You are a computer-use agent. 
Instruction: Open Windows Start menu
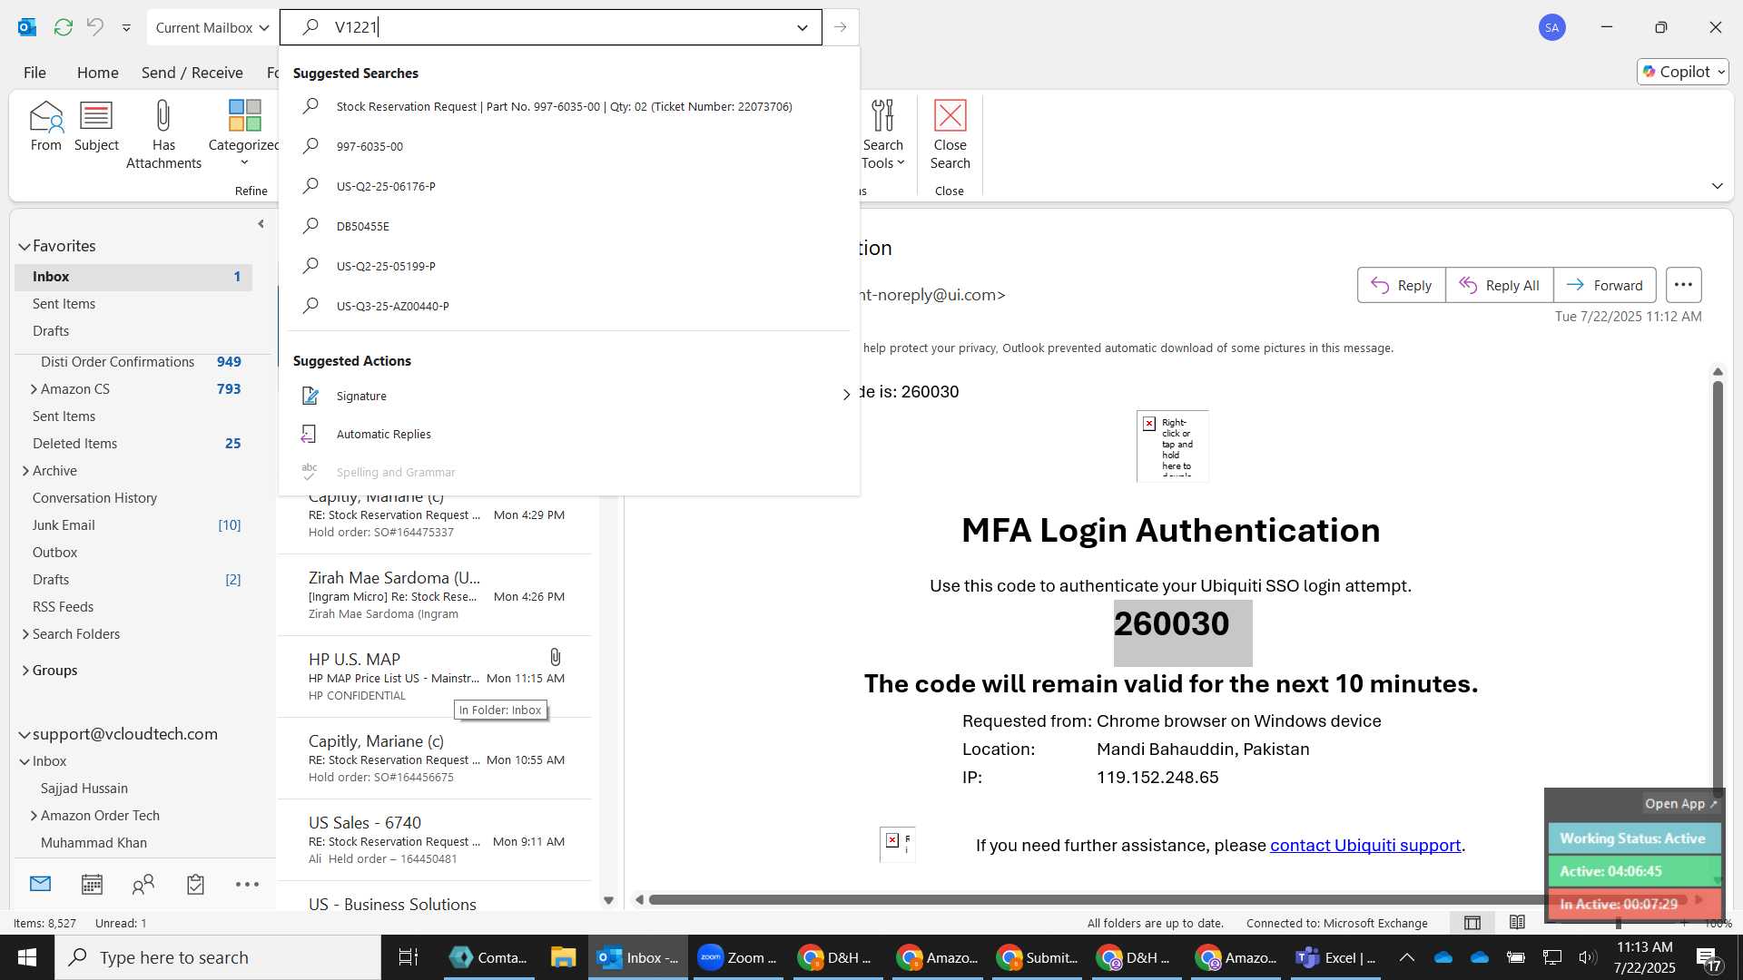click(x=26, y=957)
